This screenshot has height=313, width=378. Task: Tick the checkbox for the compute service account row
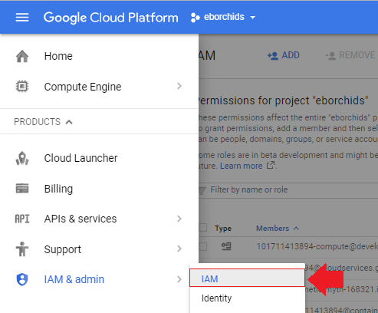pos(202,247)
